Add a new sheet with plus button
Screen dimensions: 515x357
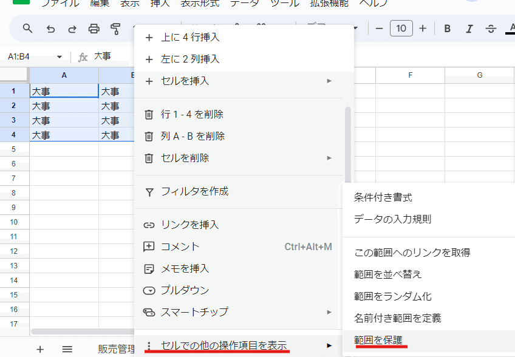[40, 349]
